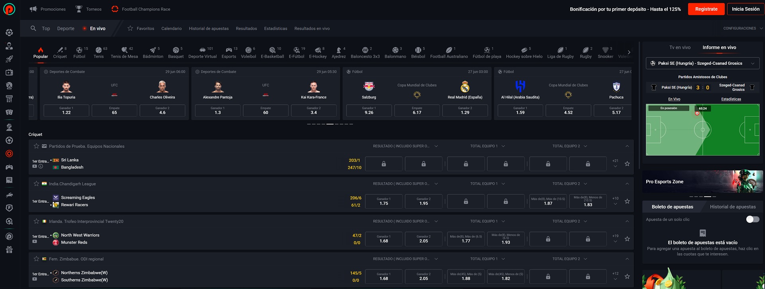Open the Balonmano category
Viewport: 765px width, 289px height.
coord(395,53)
